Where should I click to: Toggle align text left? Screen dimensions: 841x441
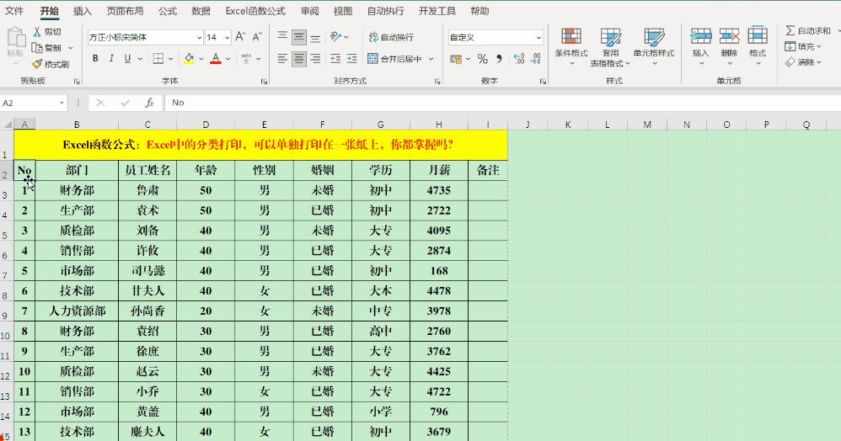point(282,58)
